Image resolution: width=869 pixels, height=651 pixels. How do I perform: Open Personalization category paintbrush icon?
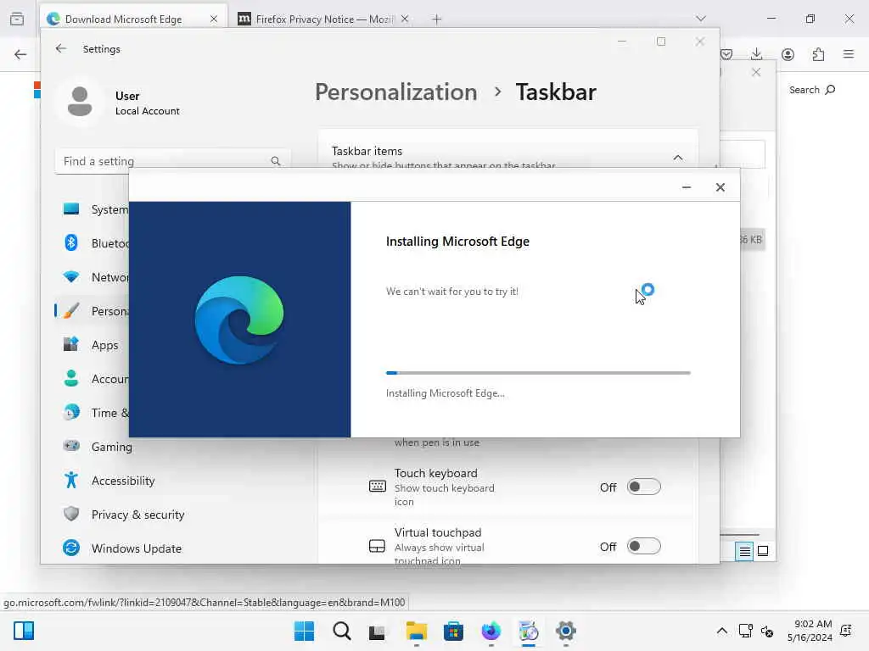[71, 311]
